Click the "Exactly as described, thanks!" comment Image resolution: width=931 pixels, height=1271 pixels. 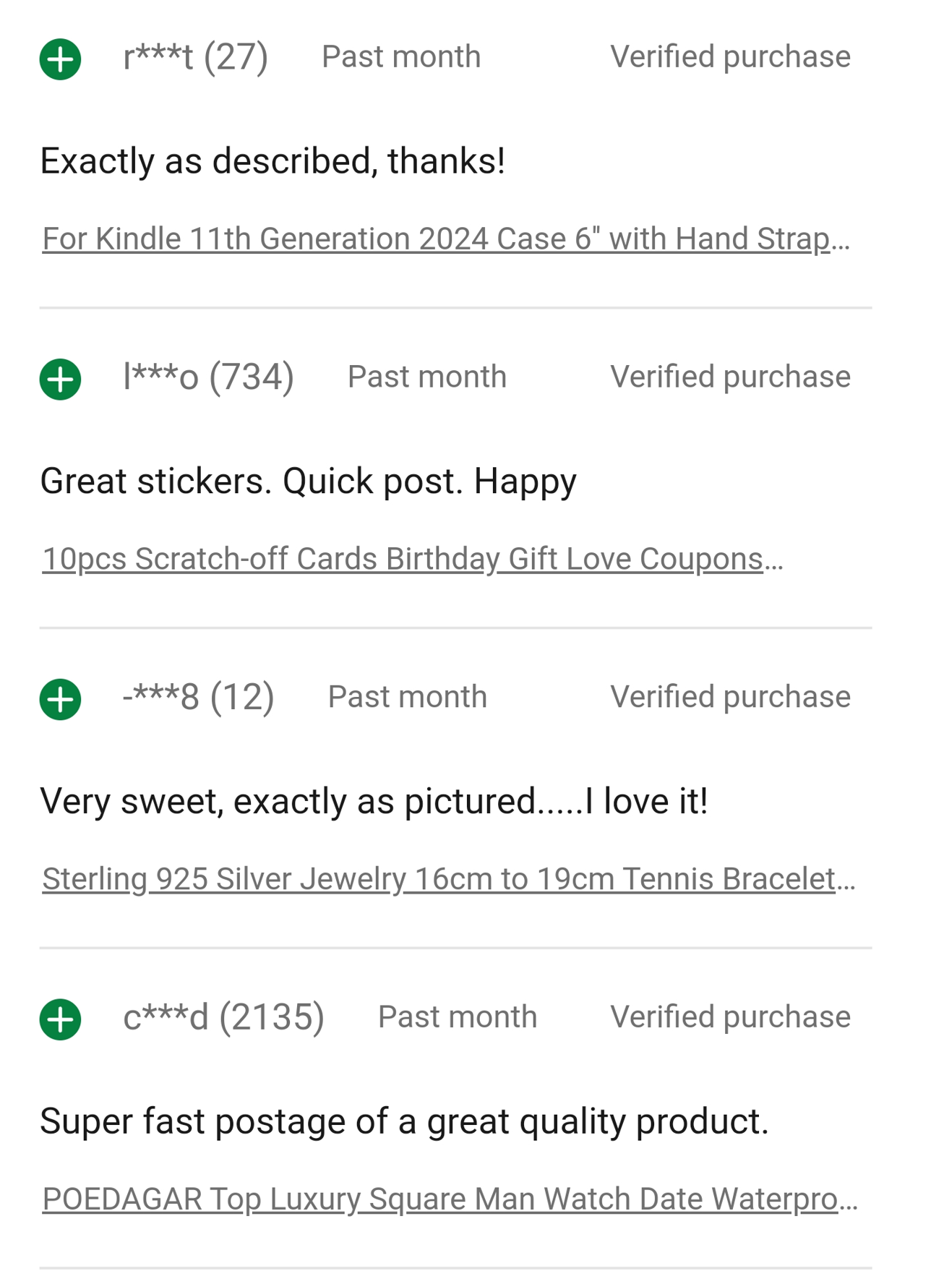273,161
